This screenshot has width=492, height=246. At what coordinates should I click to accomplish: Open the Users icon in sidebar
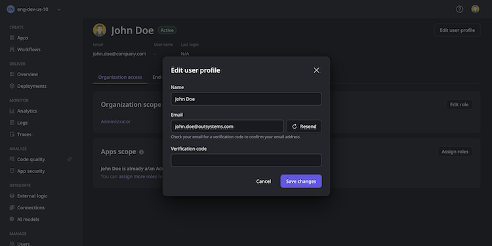[12, 244]
